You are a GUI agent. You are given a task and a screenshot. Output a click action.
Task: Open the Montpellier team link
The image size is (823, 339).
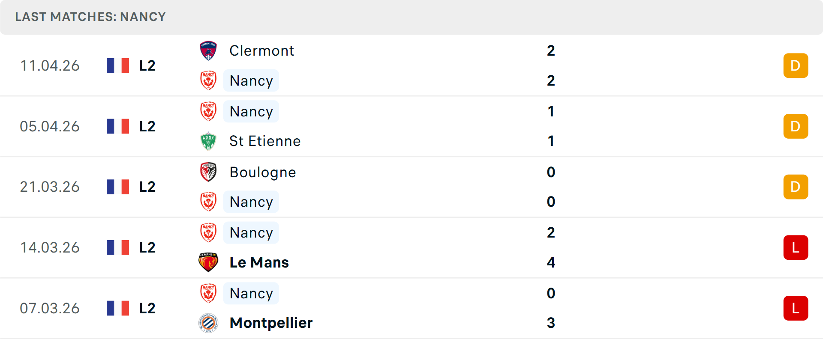click(x=271, y=323)
